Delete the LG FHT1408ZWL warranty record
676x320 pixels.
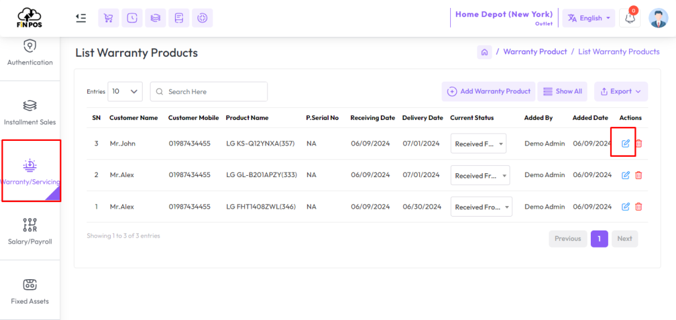point(639,207)
